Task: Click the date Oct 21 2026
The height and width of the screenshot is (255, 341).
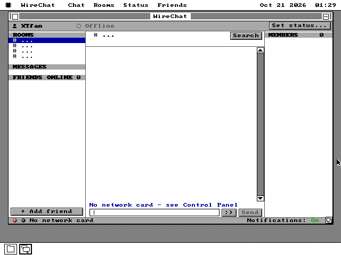Action: pos(283,5)
